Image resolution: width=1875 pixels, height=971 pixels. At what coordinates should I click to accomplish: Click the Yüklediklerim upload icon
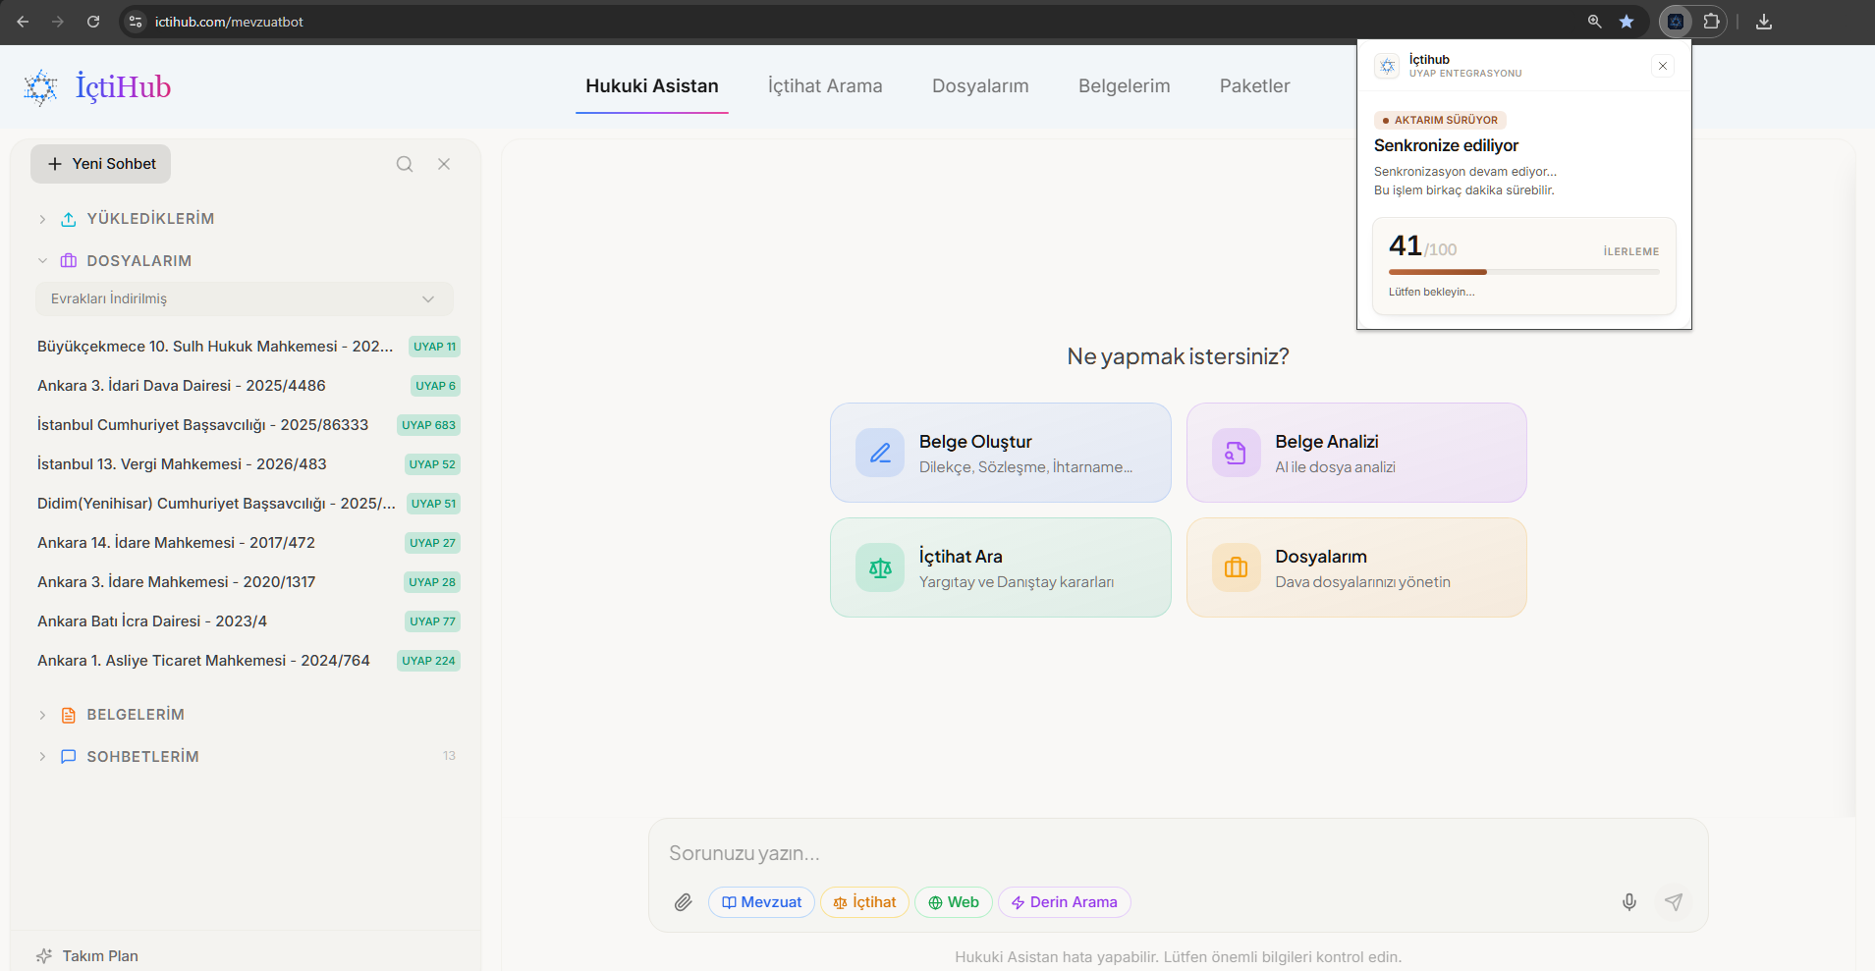pyautogui.click(x=69, y=219)
